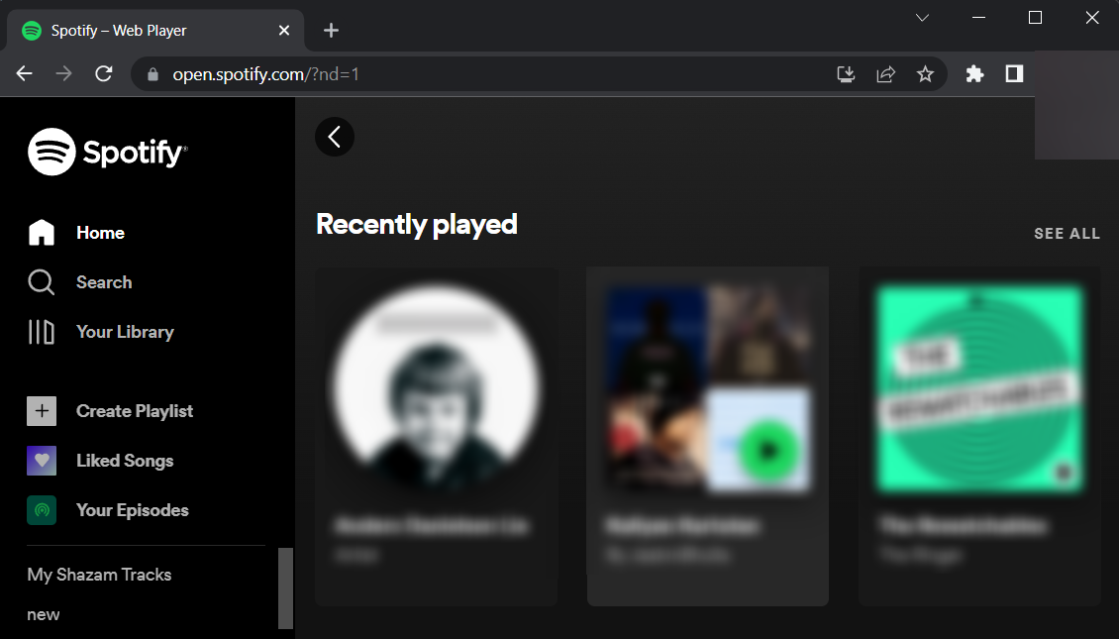This screenshot has height=639, width=1119.
Task: Open Your Episodes via the green icon
Action: point(41,509)
